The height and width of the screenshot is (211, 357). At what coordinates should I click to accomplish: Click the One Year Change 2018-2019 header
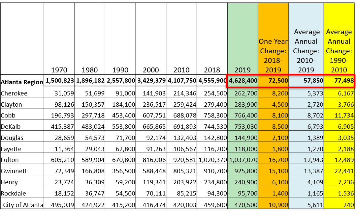(273, 55)
